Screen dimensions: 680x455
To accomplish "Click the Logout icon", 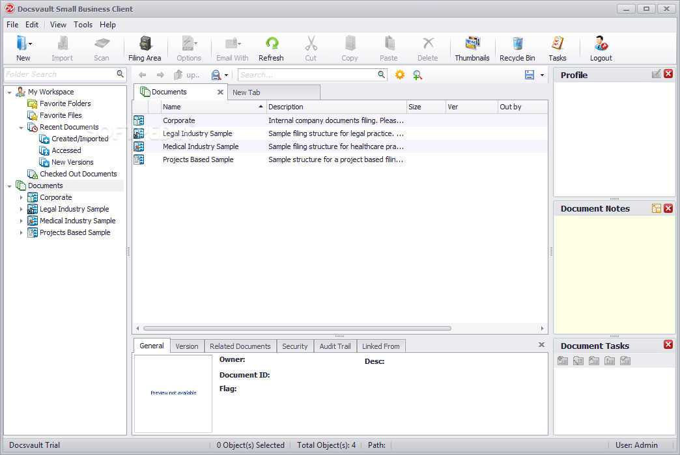I will (x=601, y=44).
